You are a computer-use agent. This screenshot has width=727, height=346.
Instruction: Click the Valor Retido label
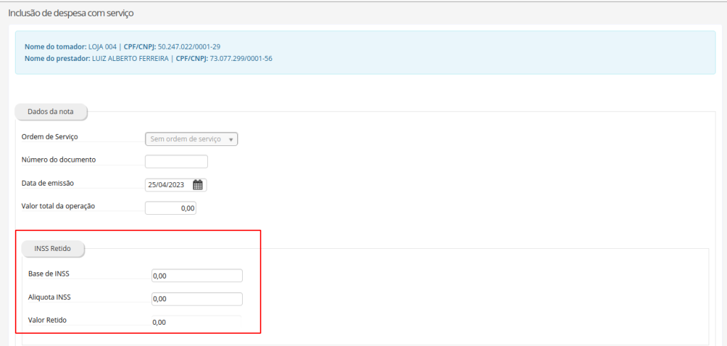47,320
